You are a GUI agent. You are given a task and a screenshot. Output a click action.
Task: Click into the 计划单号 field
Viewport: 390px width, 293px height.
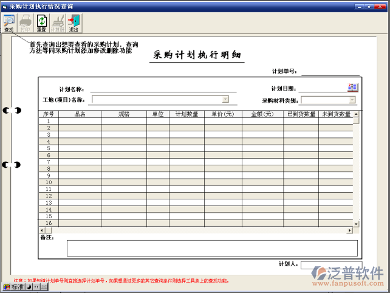(330, 72)
